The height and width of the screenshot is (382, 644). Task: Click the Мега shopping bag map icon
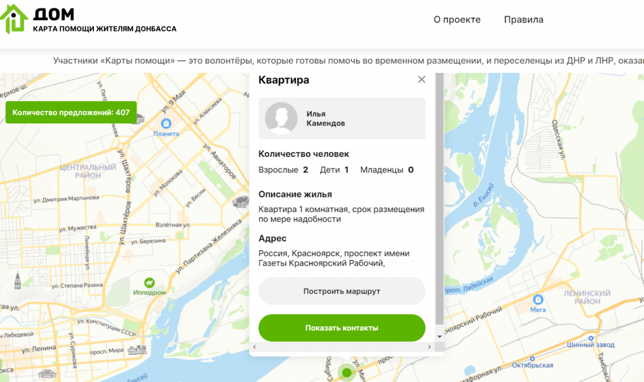point(538,299)
